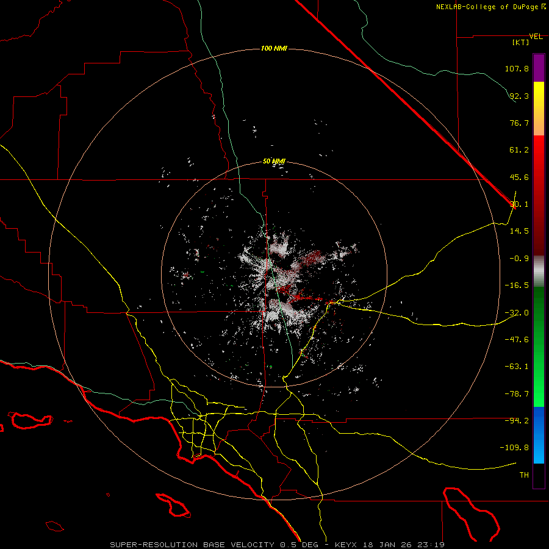Click the -63.1 velocity legend value
Screen dimensions: 549x549
coord(517,367)
